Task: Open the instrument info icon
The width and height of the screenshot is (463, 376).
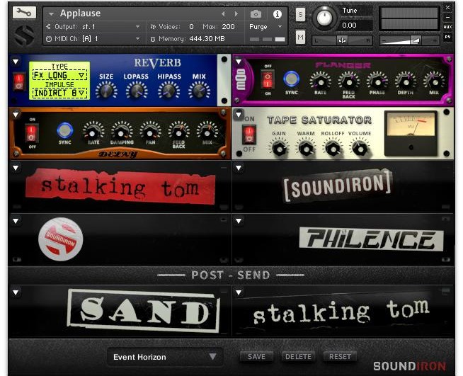Action: coord(277,14)
